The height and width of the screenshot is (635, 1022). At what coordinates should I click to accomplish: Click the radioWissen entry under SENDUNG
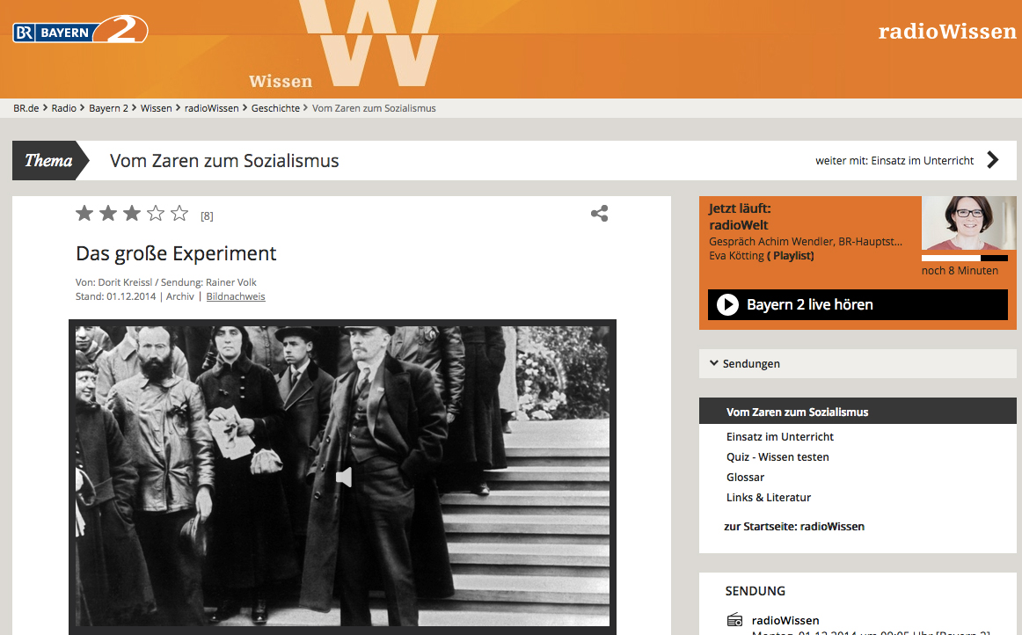tap(785, 620)
